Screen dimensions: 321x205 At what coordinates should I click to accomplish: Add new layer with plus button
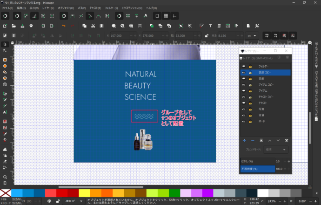point(244,140)
